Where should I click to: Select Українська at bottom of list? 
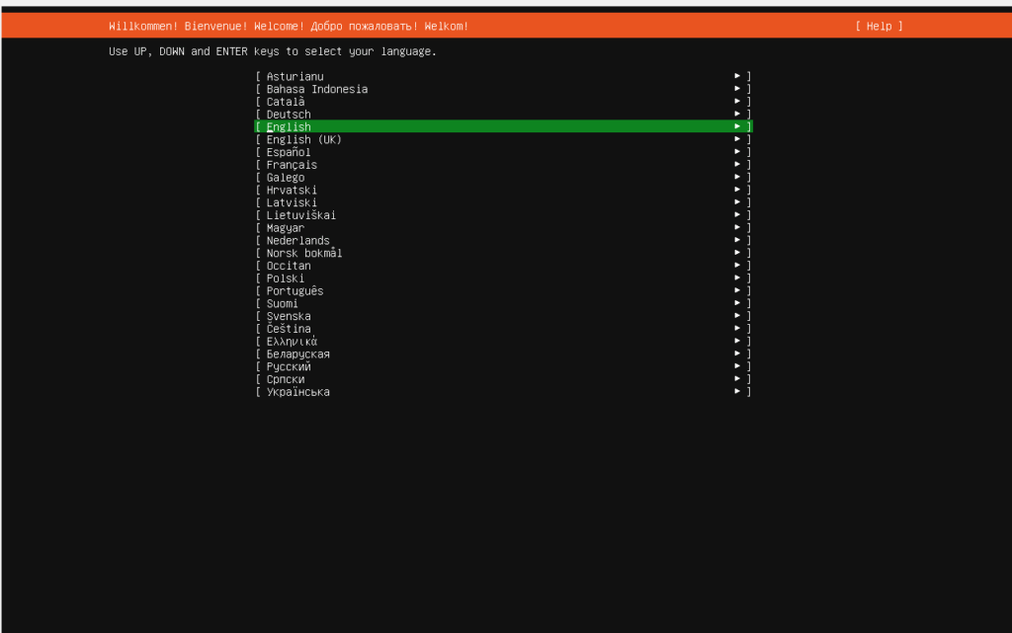(297, 392)
